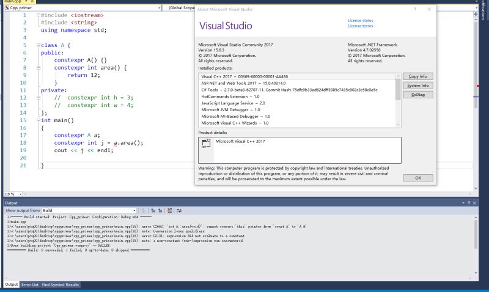Click installed products scroll up arrow

[398, 76]
